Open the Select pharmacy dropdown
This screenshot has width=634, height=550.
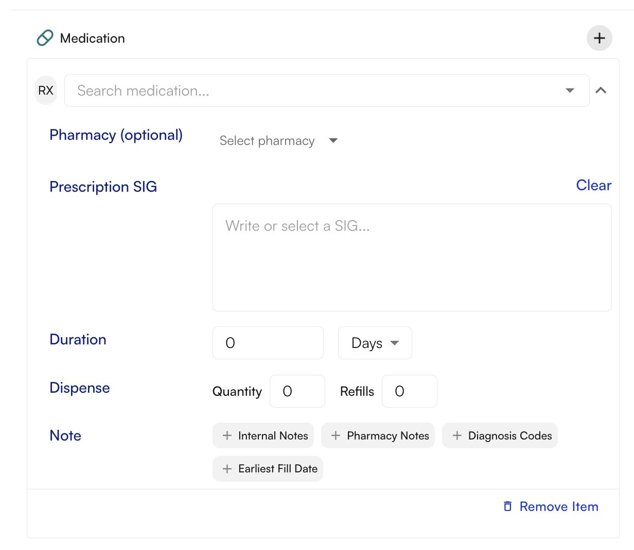coord(278,141)
